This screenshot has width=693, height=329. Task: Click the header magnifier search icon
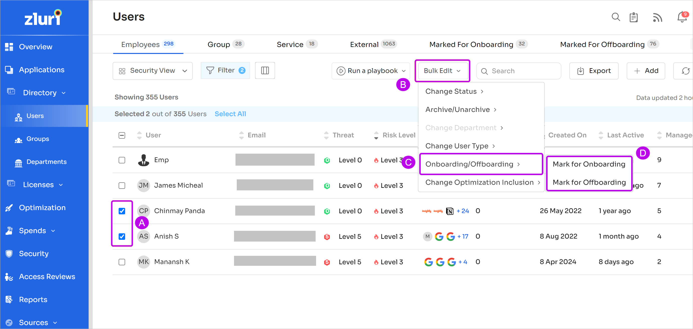pyautogui.click(x=615, y=17)
